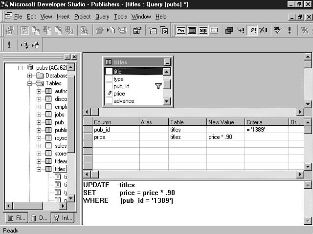Switch to the Fil... workspace tab
Screen dimensions: 313x234
pos(15,218)
